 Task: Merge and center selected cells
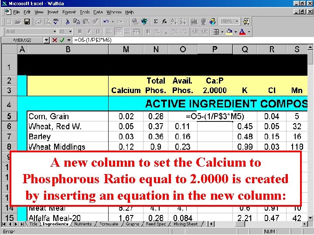[x=137, y=32]
